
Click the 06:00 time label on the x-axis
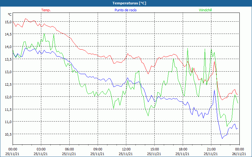click(69, 149)
